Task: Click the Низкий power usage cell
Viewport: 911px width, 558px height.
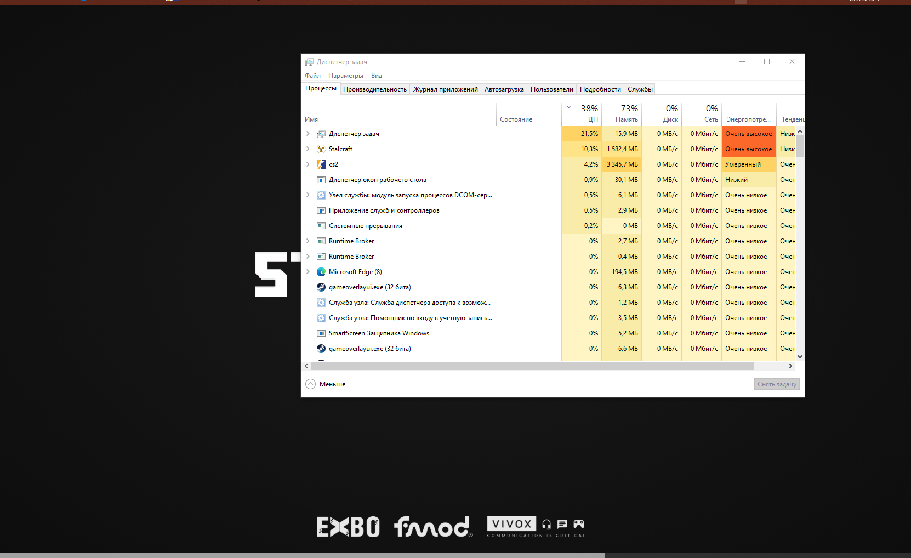Action: point(749,180)
